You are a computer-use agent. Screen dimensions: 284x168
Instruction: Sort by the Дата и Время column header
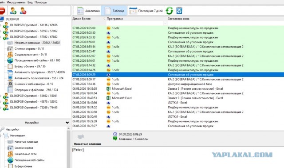coord(82,19)
